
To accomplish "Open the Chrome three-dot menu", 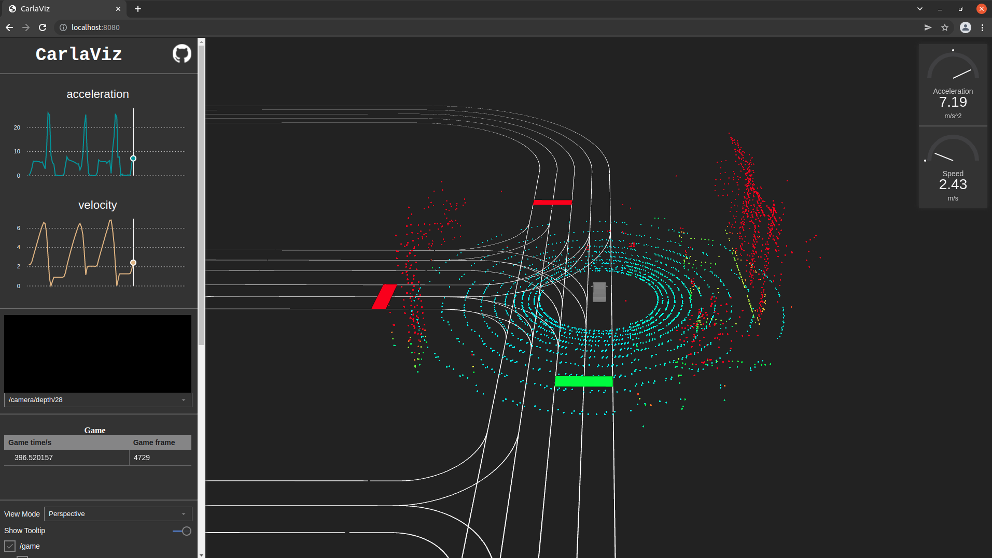I will point(983,27).
